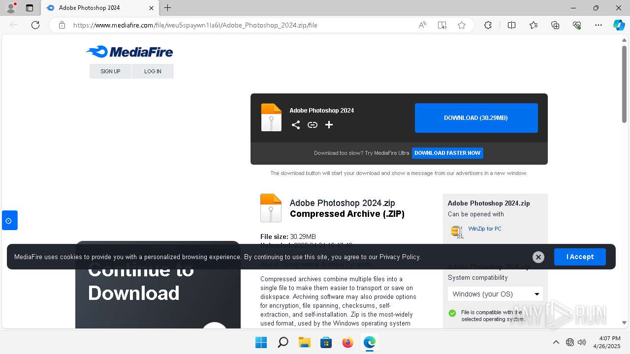Open Firefox from the taskbar
Image resolution: width=630 pixels, height=354 pixels.
pos(347,342)
